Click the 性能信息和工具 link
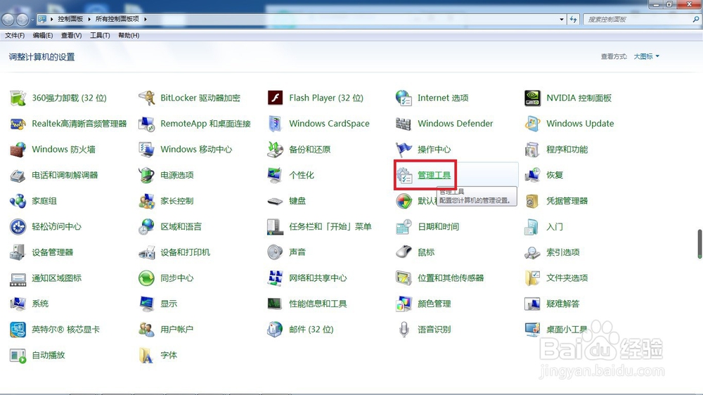Screen dimensions: 703x395 (x=318, y=304)
